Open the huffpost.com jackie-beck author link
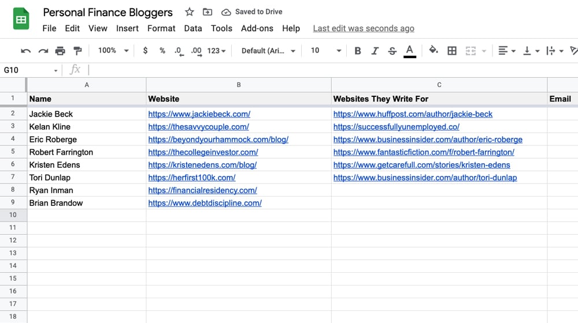The width and height of the screenshot is (578, 323). pos(413,114)
